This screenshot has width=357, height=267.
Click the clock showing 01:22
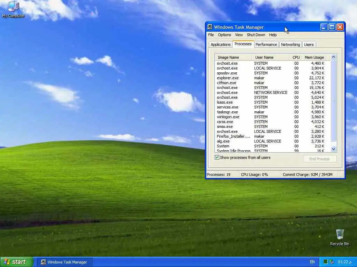(x=344, y=262)
